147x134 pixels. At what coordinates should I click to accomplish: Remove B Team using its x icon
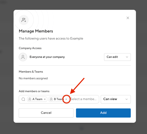(66, 99)
